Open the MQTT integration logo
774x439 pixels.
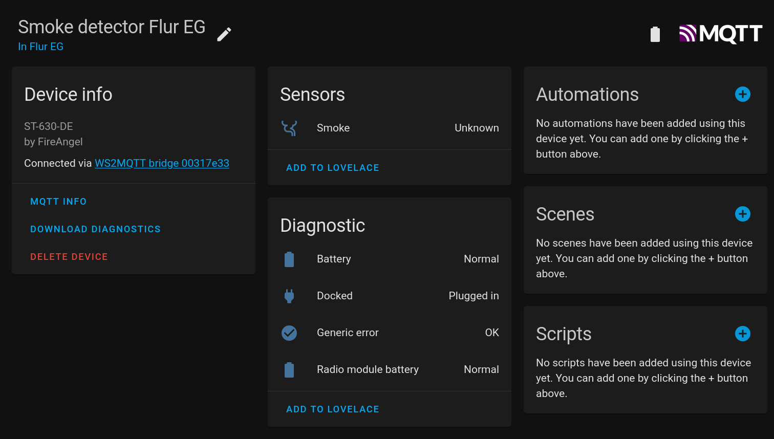point(721,34)
